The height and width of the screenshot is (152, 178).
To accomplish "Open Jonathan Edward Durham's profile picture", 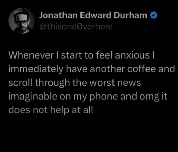I will (x=21, y=21).
